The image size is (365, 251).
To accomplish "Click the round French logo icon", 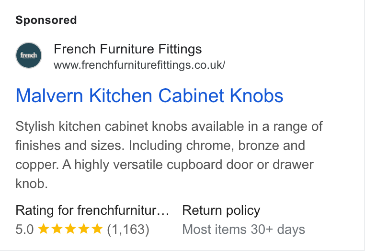I will coord(29,55).
